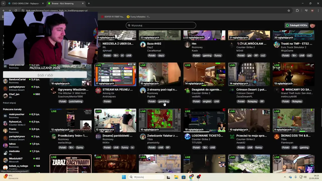The width and height of the screenshot is (322, 181).
Task: Open RybsonLoL in recommended channels
Action: pyautogui.click(x=21, y=123)
